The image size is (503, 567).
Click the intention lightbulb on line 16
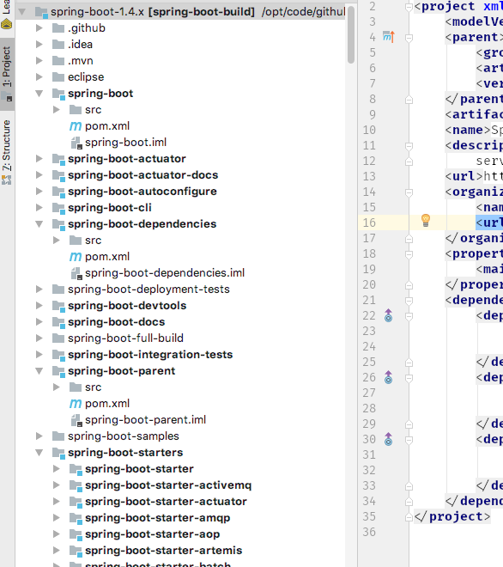click(426, 220)
